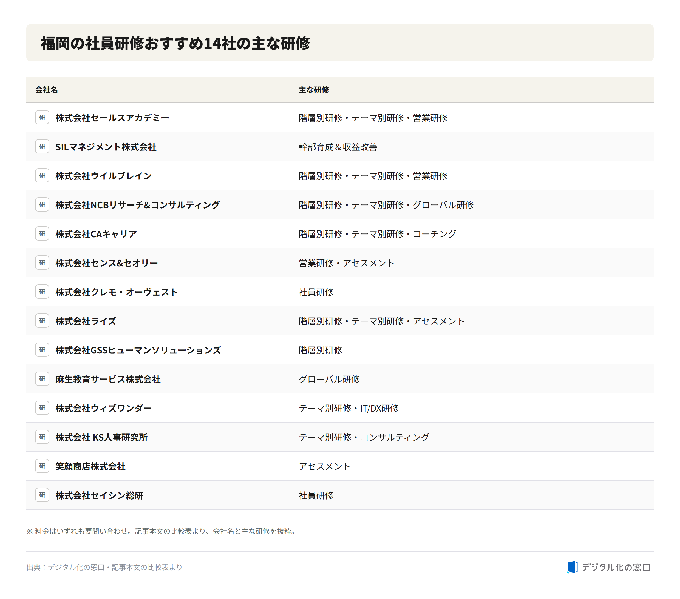Select the name 株式会社クレモ・オーヴェスト
This screenshot has height=599, width=680.
pyautogui.click(x=117, y=292)
